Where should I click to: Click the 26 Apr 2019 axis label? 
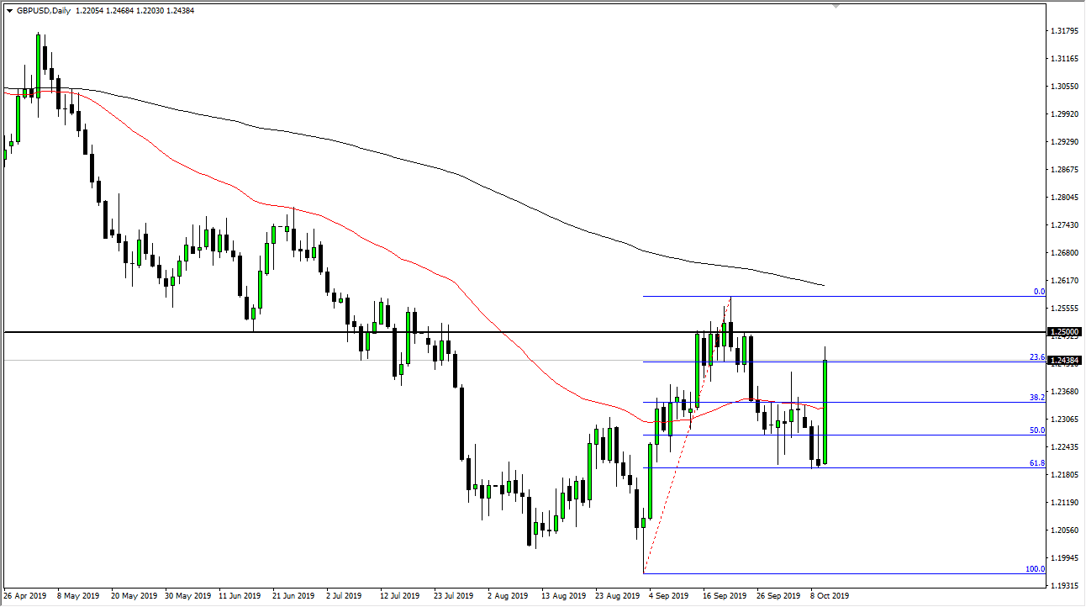[x=24, y=595]
